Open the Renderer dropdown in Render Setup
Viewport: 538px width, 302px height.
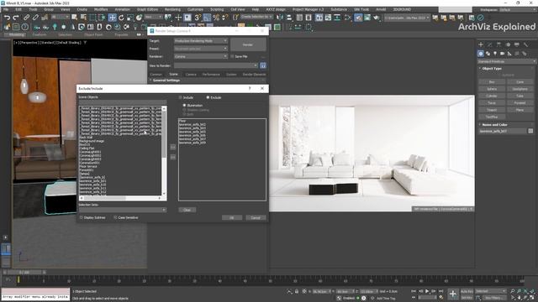[201, 56]
